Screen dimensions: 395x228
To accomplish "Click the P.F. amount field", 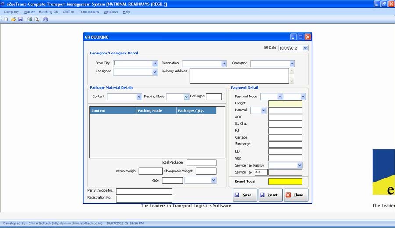I will [x=285, y=131].
